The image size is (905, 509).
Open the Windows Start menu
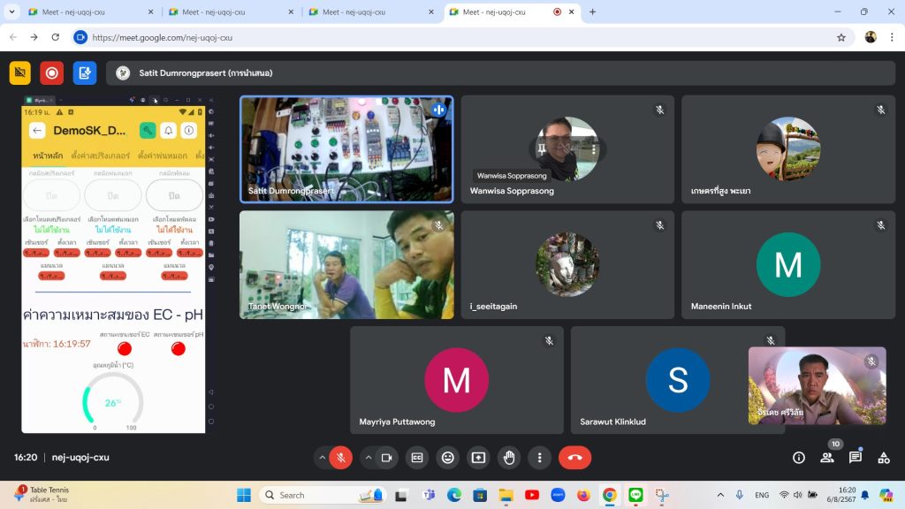[x=244, y=495]
